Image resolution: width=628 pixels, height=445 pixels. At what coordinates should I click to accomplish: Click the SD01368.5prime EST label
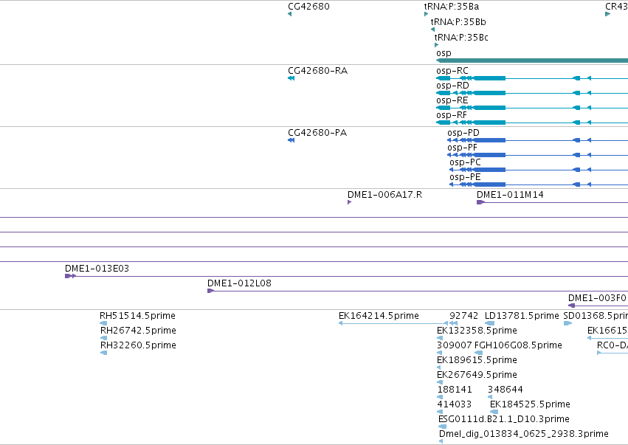click(595, 316)
